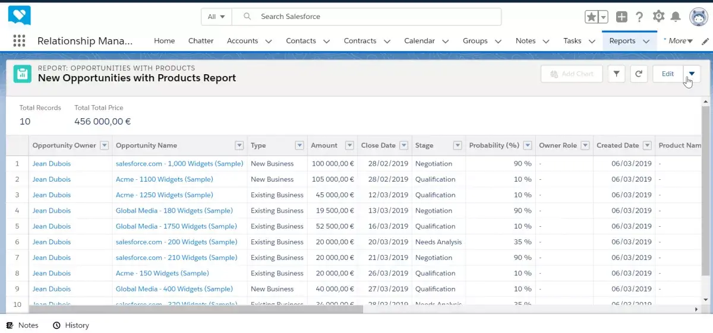This screenshot has height=333, width=713.
Task: Expand the Groups tab chevron
Action: pos(498,42)
